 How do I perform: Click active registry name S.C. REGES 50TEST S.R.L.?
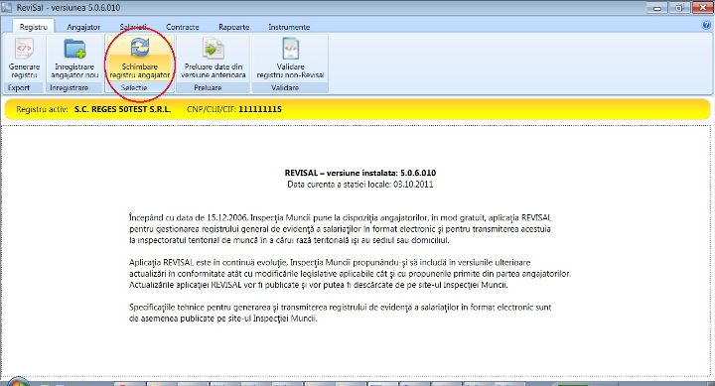[123, 109]
